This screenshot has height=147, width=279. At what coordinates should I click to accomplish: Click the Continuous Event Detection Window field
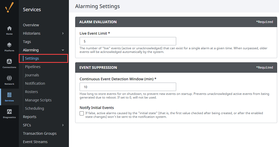(128, 87)
